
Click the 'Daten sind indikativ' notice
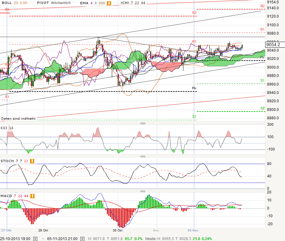point(18,119)
